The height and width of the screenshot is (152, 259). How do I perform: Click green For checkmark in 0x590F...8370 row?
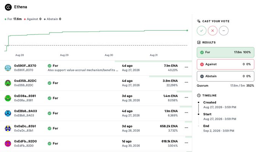click(50, 66)
